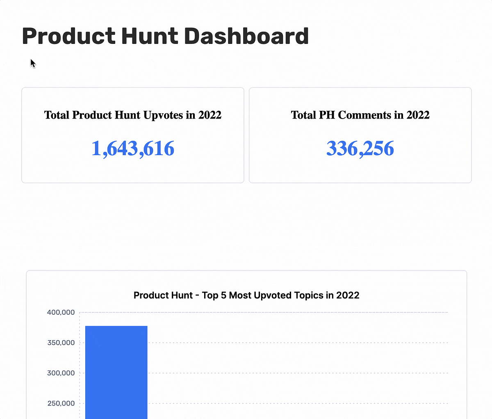Select the tall blue bar in the chart

[x=116, y=369]
